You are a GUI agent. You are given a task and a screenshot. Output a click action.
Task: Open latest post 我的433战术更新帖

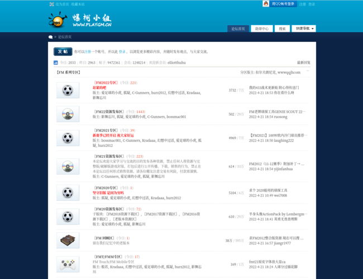[x=274, y=88]
